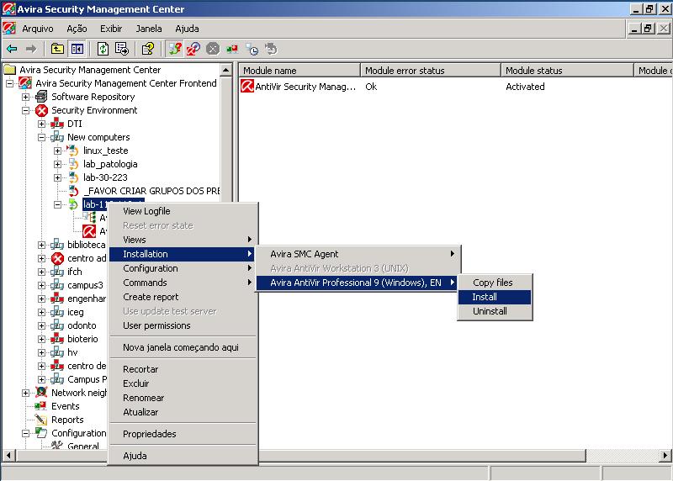Expand the Network neighborhood node
Viewport: 673px width, 481px height.
(x=26, y=393)
